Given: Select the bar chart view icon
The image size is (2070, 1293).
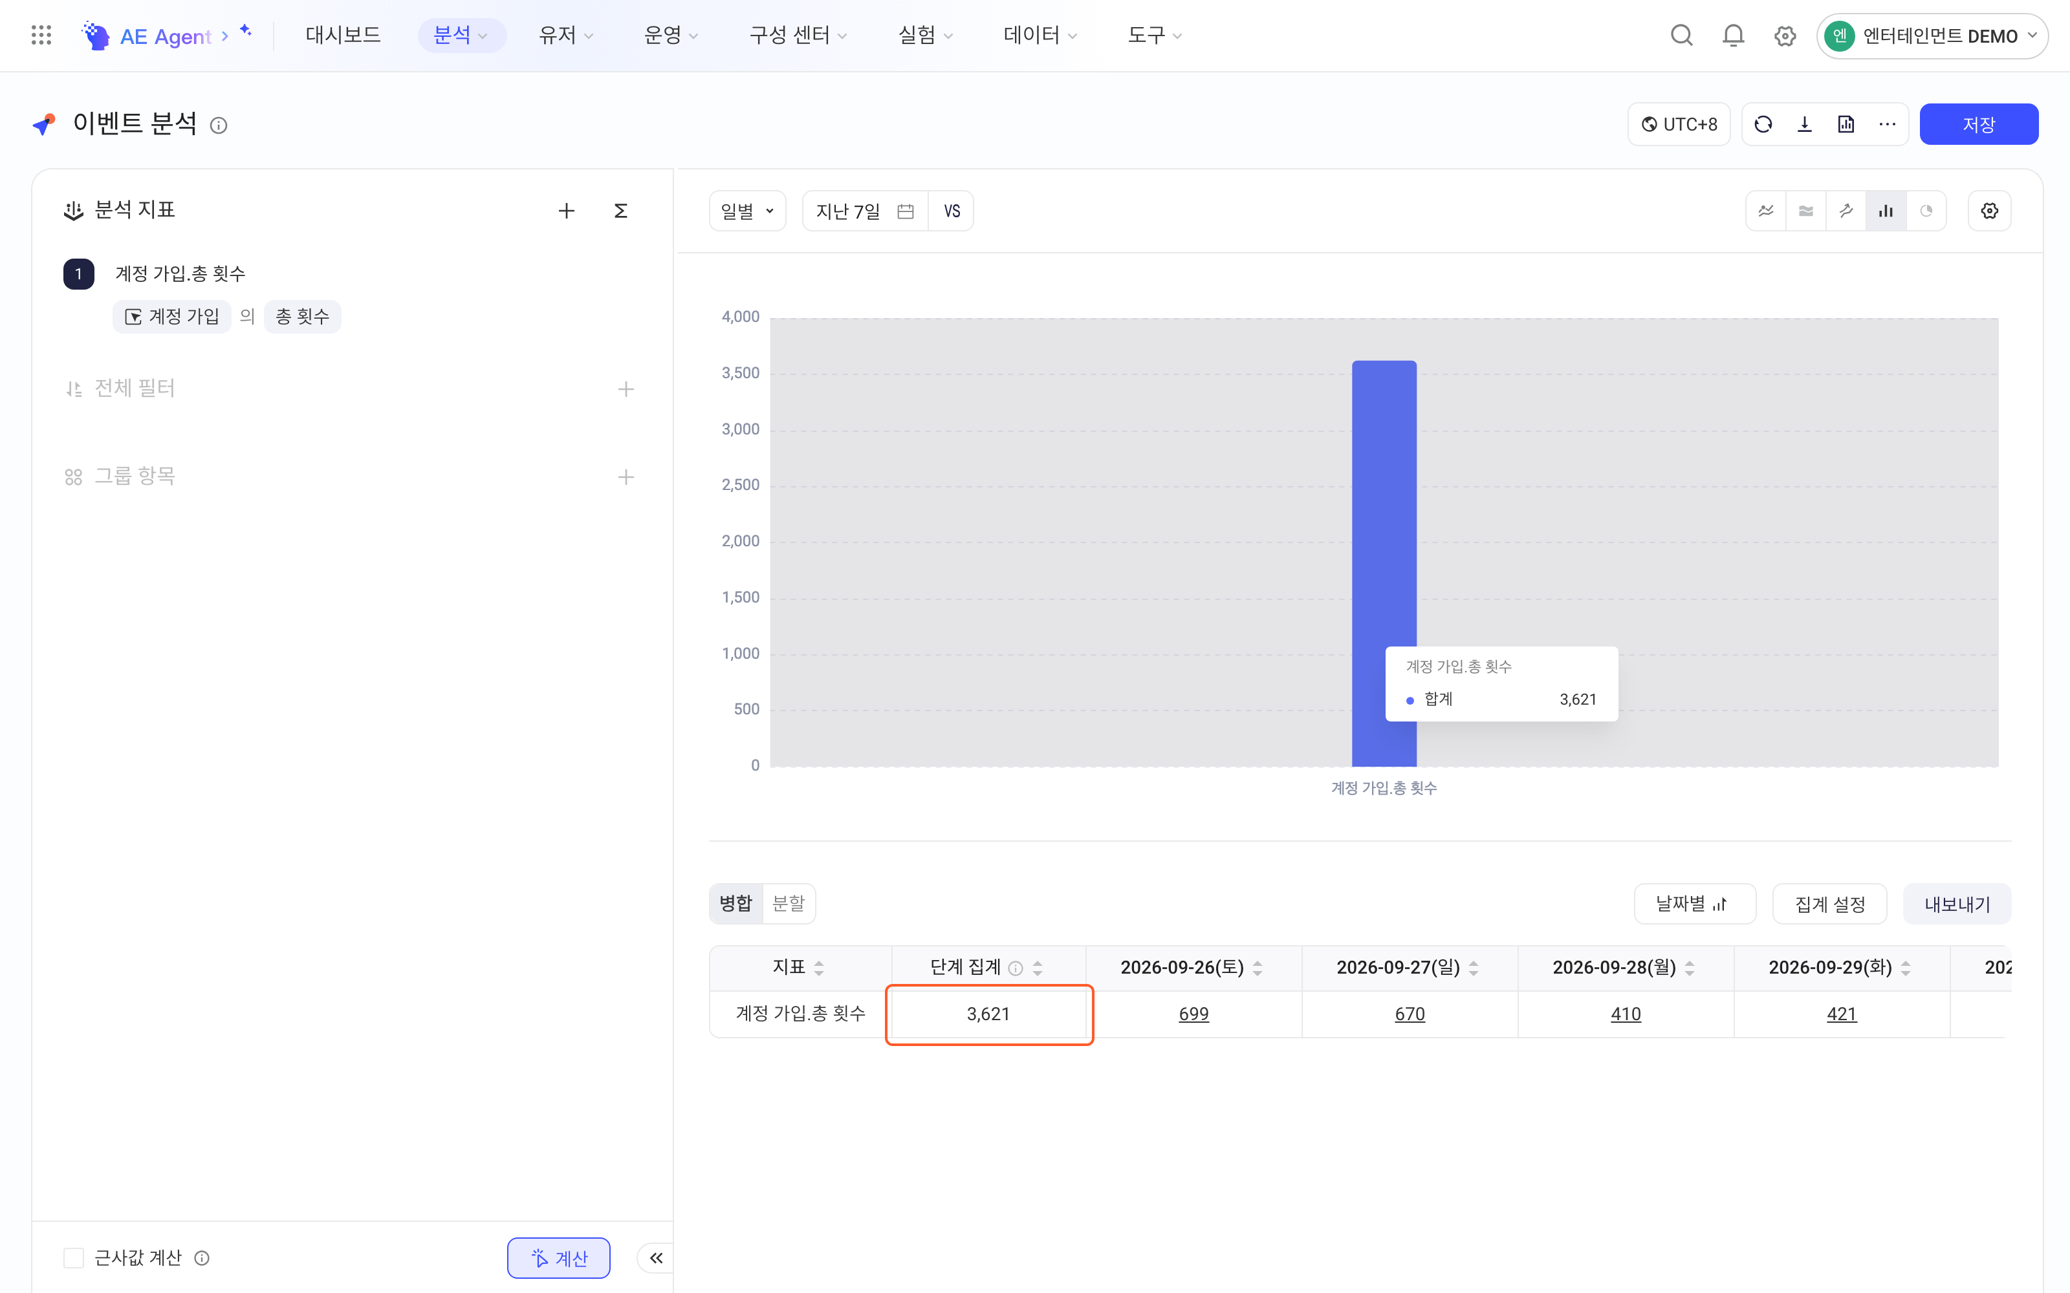Looking at the screenshot, I should coord(1885,210).
